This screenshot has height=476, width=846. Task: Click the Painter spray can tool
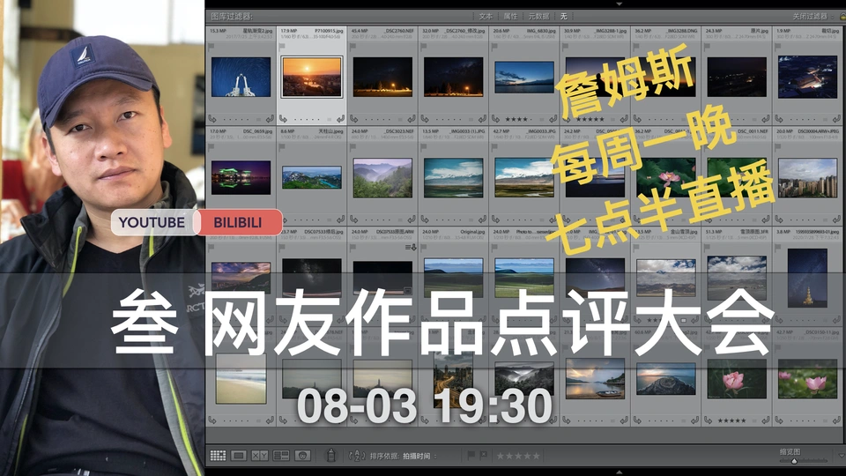tap(331, 456)
